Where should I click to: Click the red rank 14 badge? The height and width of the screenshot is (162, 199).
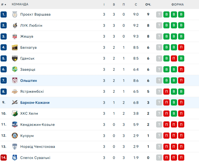(4, 158)
